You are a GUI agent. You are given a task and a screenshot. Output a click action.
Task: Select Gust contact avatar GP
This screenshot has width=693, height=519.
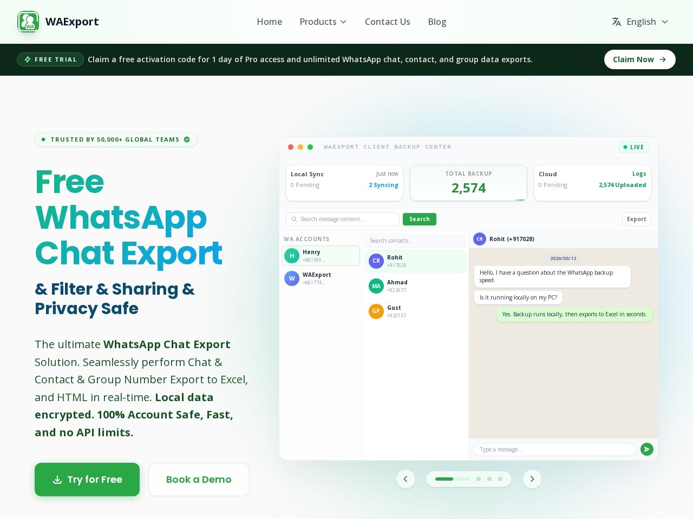click(376, 311)
